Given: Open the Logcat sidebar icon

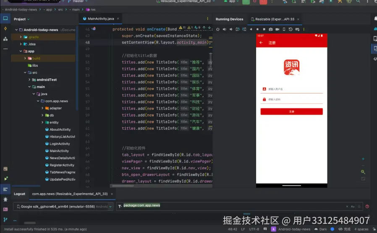Looking at the screenshot, I should [5, 189].
